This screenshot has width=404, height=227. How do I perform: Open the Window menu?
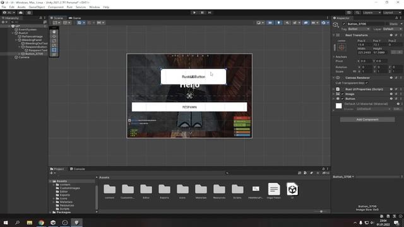click(94, 7)
